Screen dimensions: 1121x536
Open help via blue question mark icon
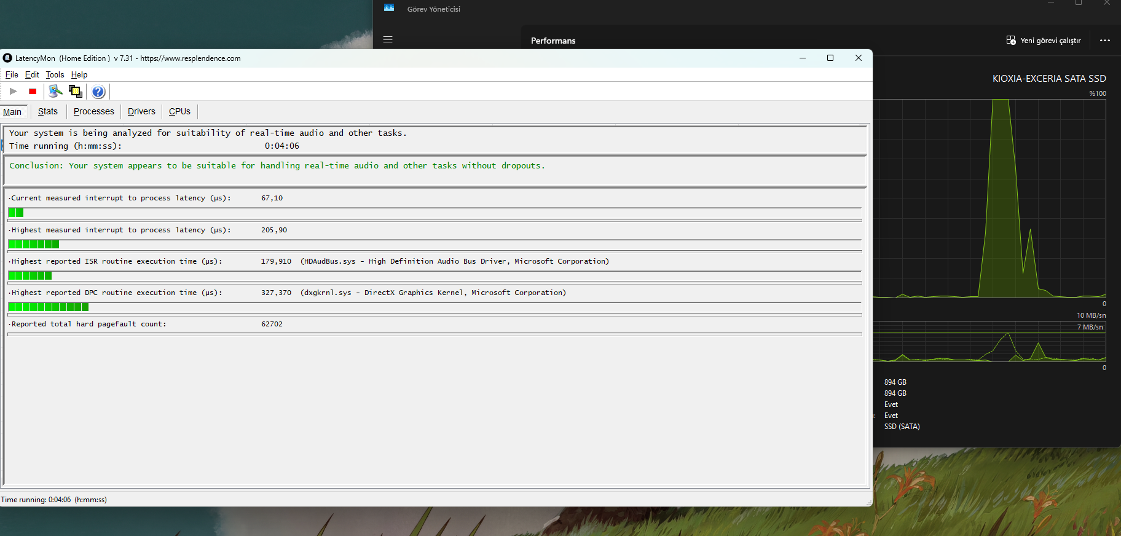click(98, 92)
